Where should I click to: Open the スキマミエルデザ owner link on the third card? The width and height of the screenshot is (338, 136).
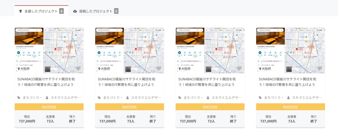point(226,98)
